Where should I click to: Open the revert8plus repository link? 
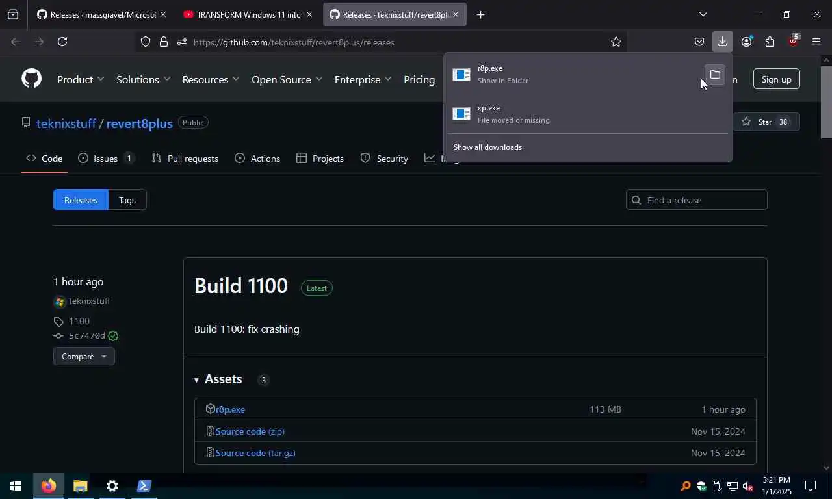[x=139, y=123]
